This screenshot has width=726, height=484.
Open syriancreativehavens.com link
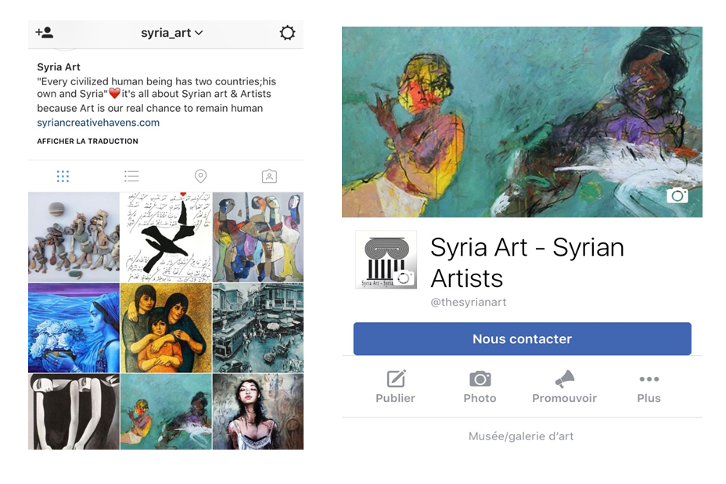coord(98,123)
